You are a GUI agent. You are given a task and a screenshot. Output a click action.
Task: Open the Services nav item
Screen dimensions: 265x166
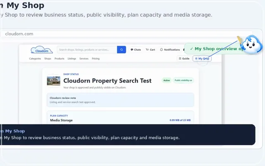coord(84,59)
